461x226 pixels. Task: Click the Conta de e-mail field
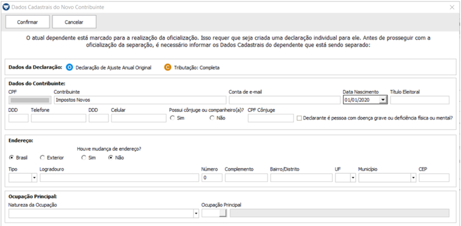point(285,100)
